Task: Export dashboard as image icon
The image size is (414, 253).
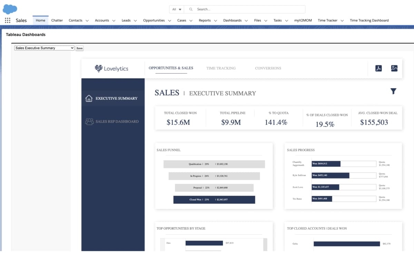Action: pos(394,68)
